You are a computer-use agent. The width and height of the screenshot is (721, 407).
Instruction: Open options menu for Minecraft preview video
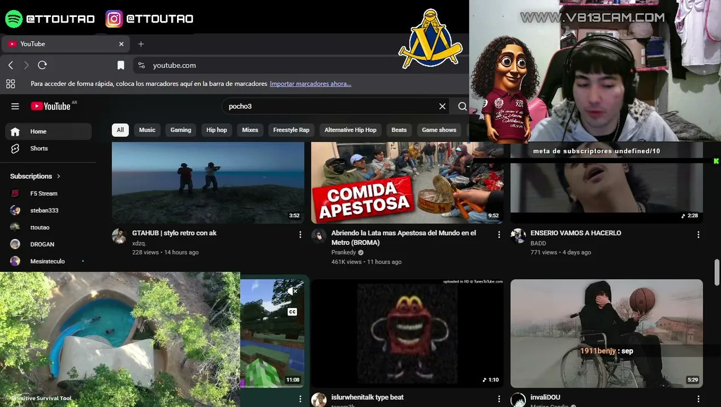[300, 399]
